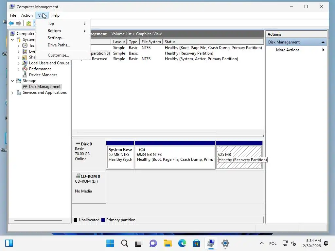335x251 pixels.
Task: Click the Disk 0 header block
Action: coord(89,155)
